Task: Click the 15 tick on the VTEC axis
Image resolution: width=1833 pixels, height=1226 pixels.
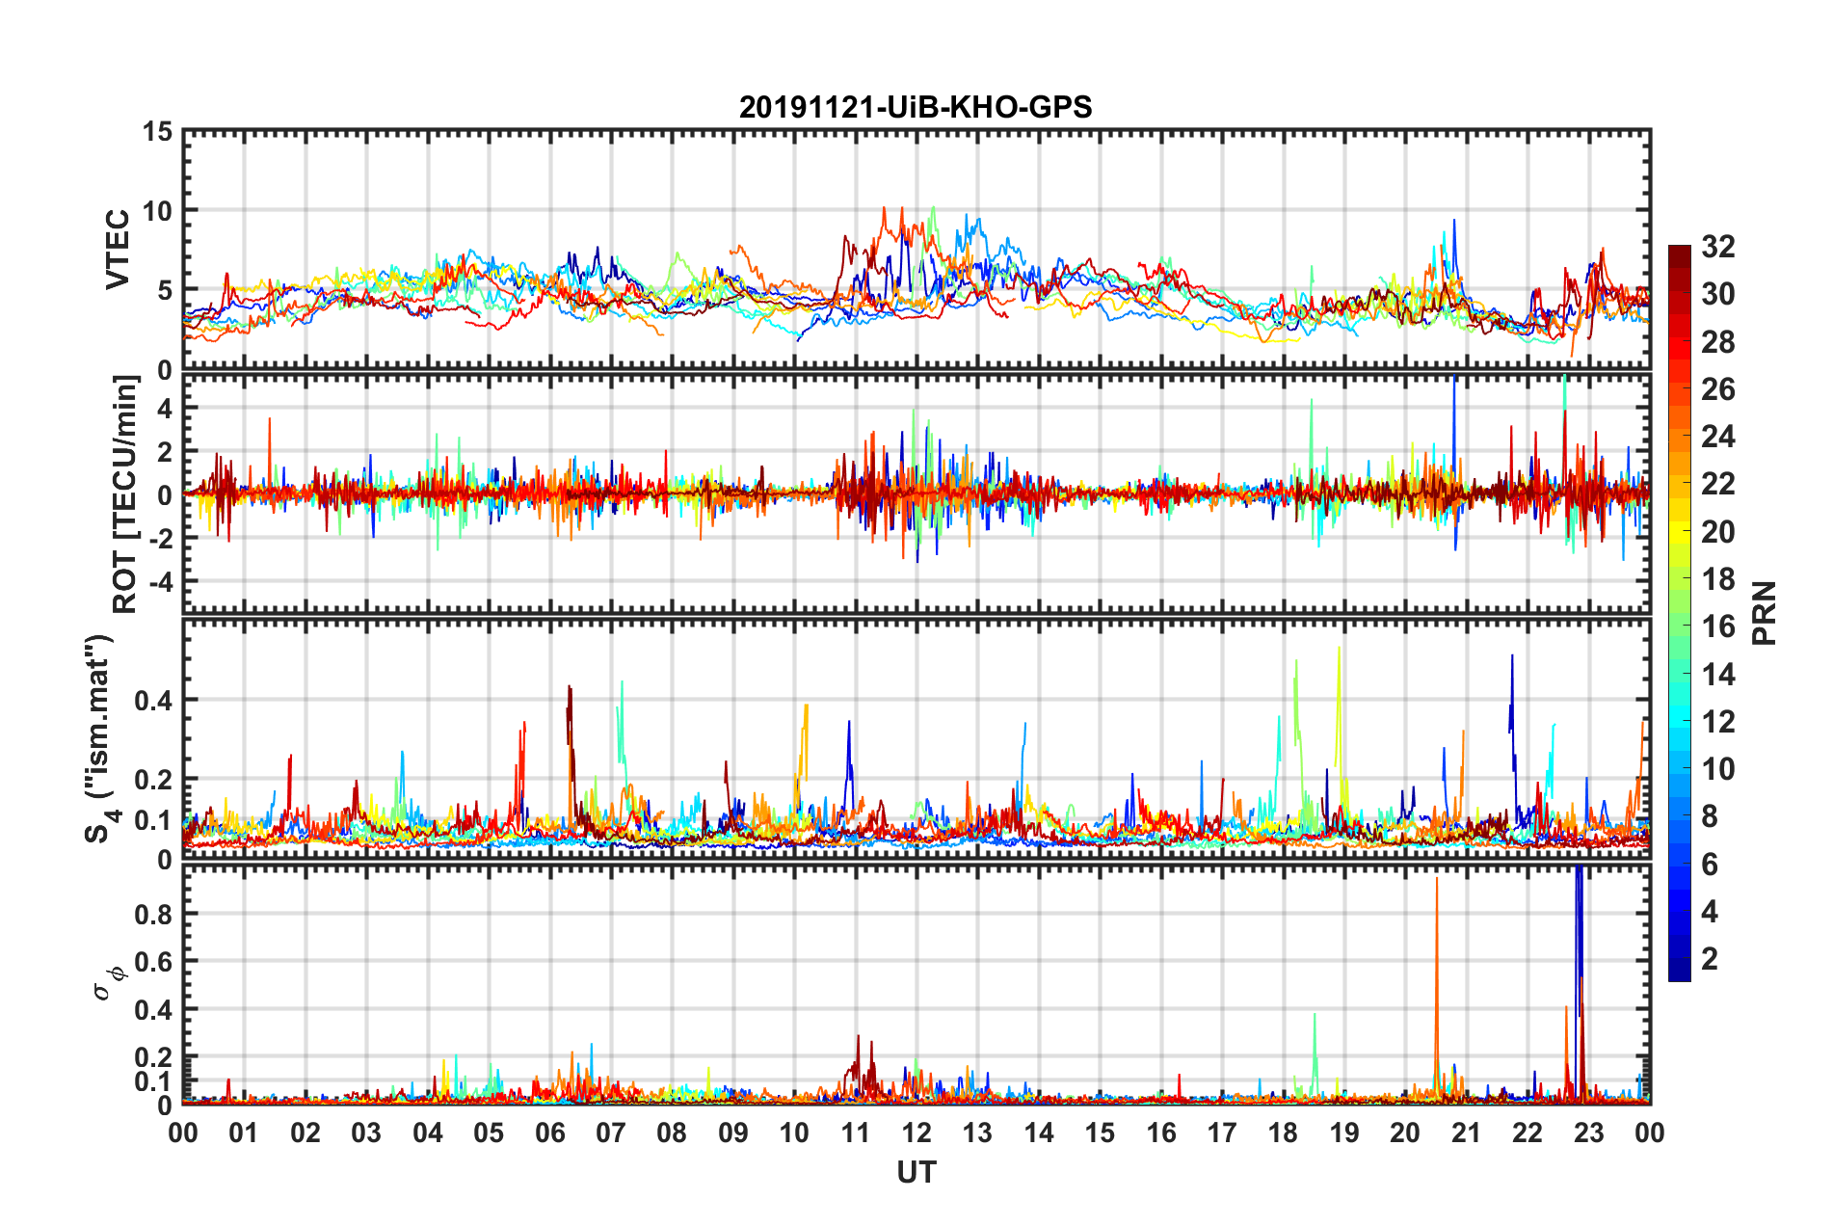Action: pos(158,131)
